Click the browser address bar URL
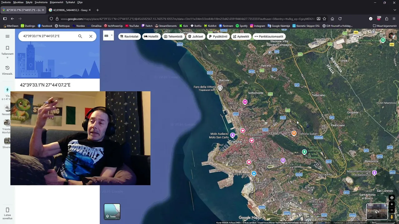This screenshot has height=224, width=399. coord(188,19)
